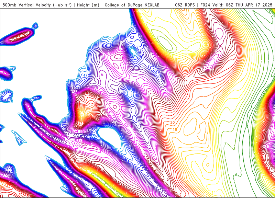The width and height of the screenshot is (275, 206).
Task: Click the contour label "36"
Action: 75,92
